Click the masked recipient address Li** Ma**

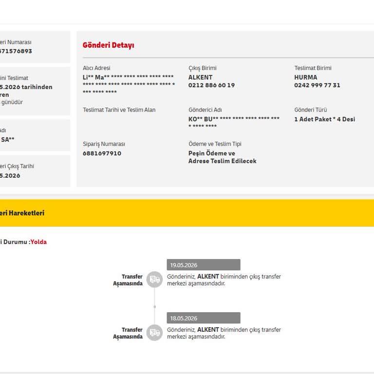click(x=129, y=84)
